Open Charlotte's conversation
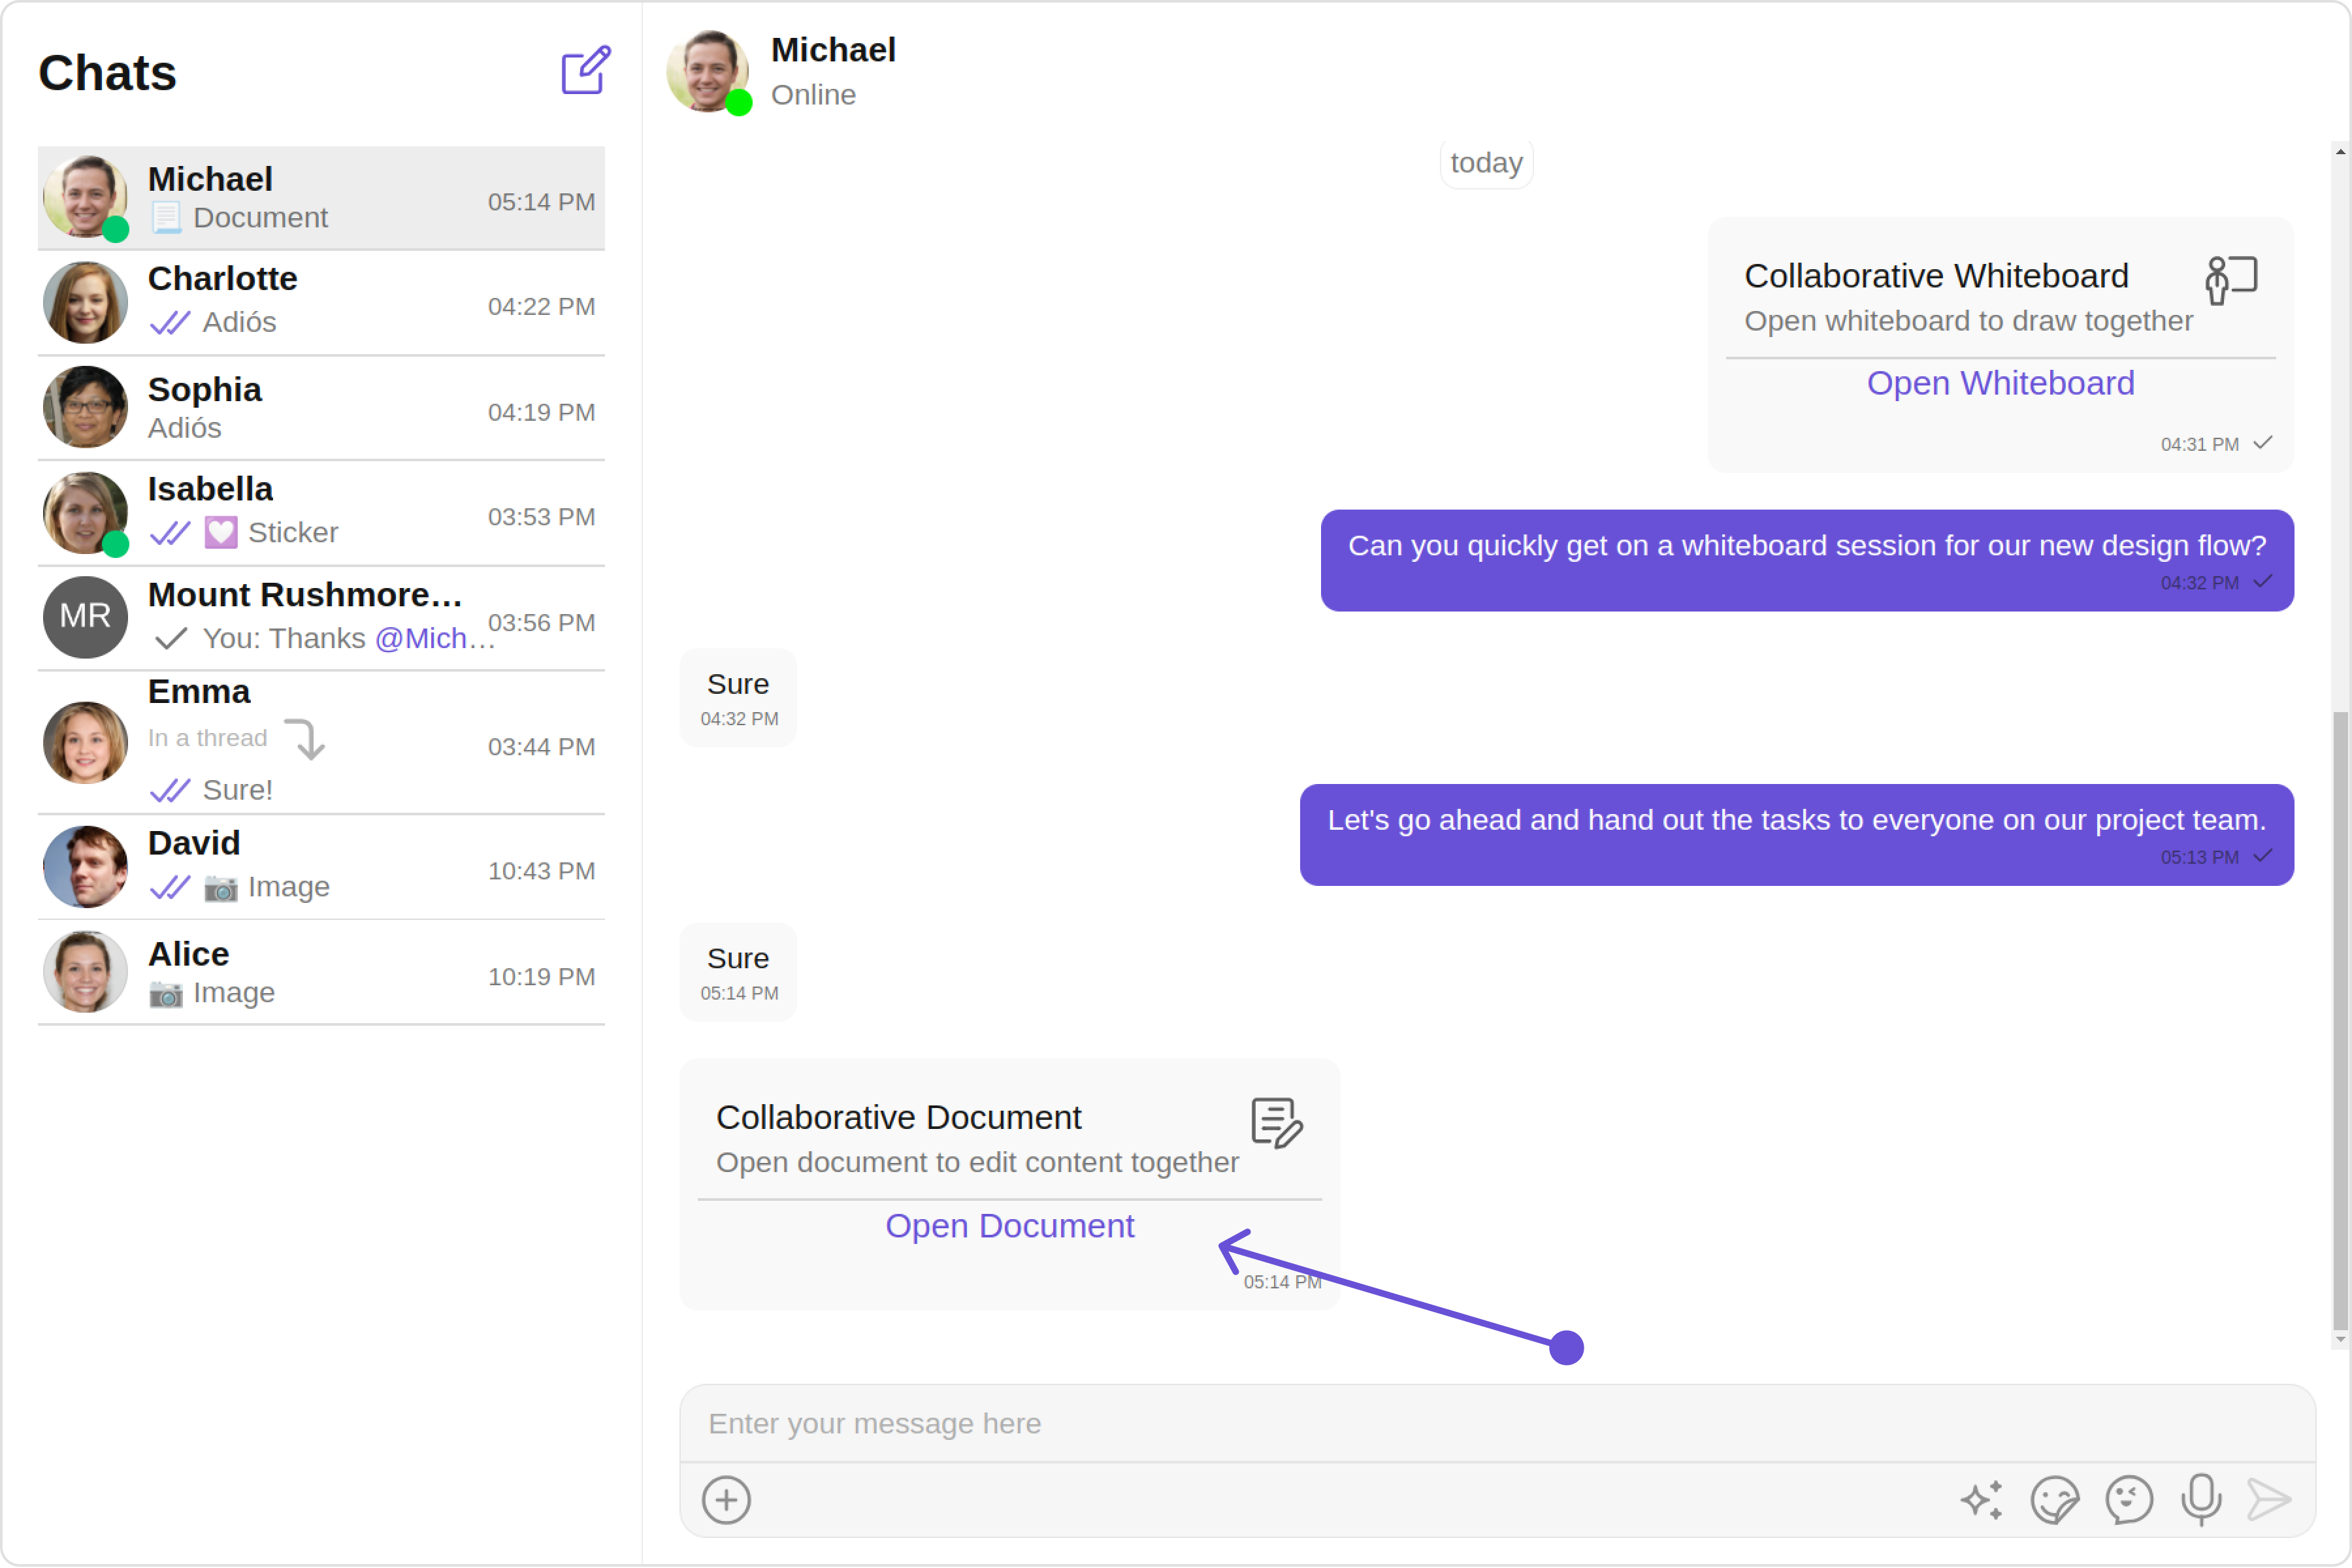This screenshot has height=1568, width=2352. pos(320,302)
